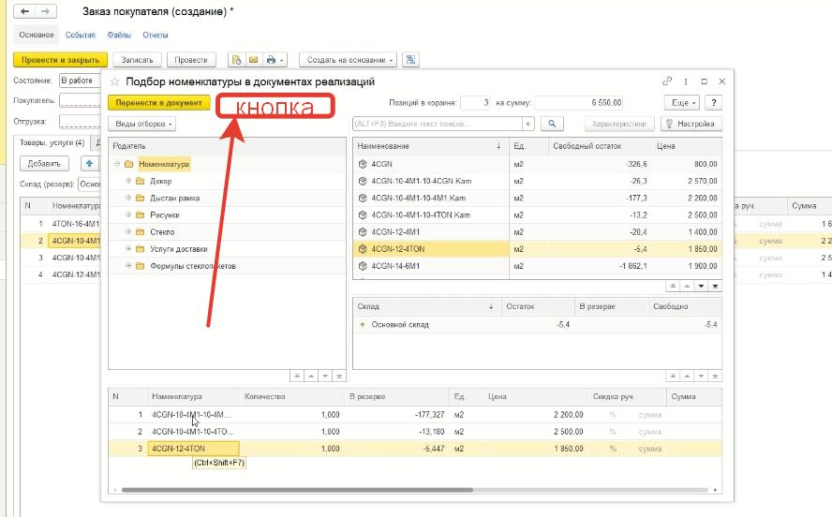The height and width of the screenshot is (517, 832).
Task: Click the search magnifier icon button
Action: pyautogui.click(x=553, y=124)
